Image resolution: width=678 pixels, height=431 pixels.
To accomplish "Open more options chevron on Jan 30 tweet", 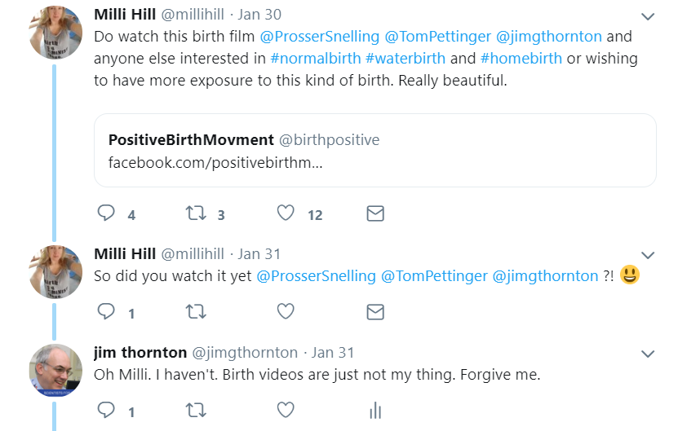I will click(x=648, y=16).
